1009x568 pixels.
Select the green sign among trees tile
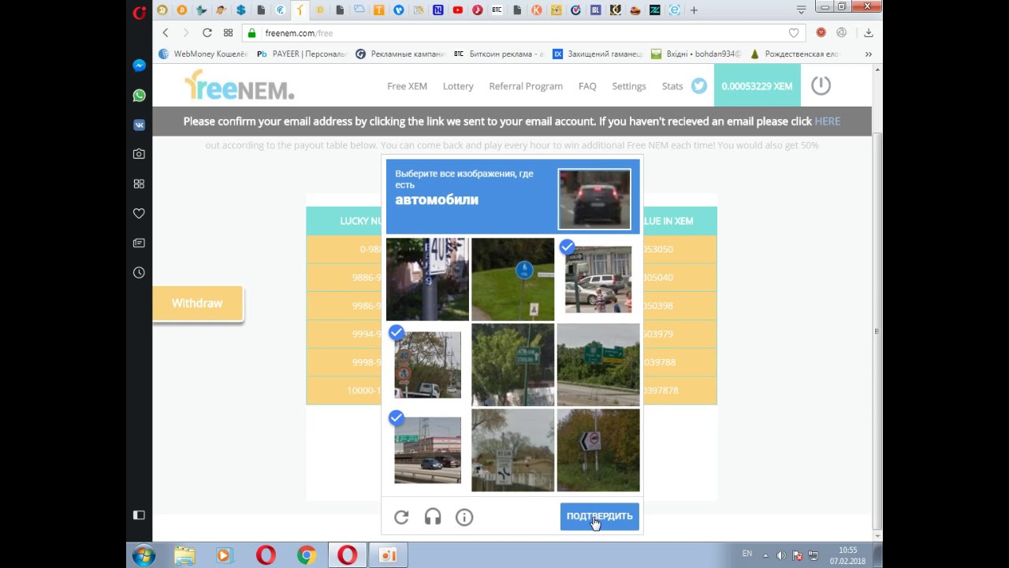pos(512,364)
